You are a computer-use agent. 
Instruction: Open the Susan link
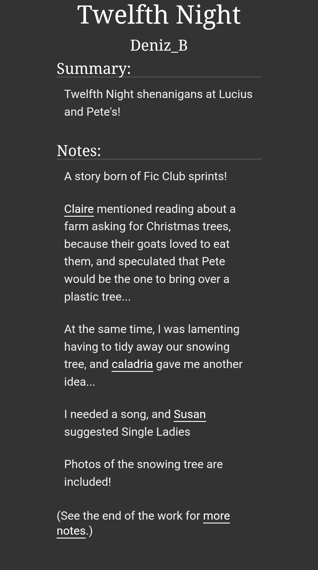[x=190, y=414]
